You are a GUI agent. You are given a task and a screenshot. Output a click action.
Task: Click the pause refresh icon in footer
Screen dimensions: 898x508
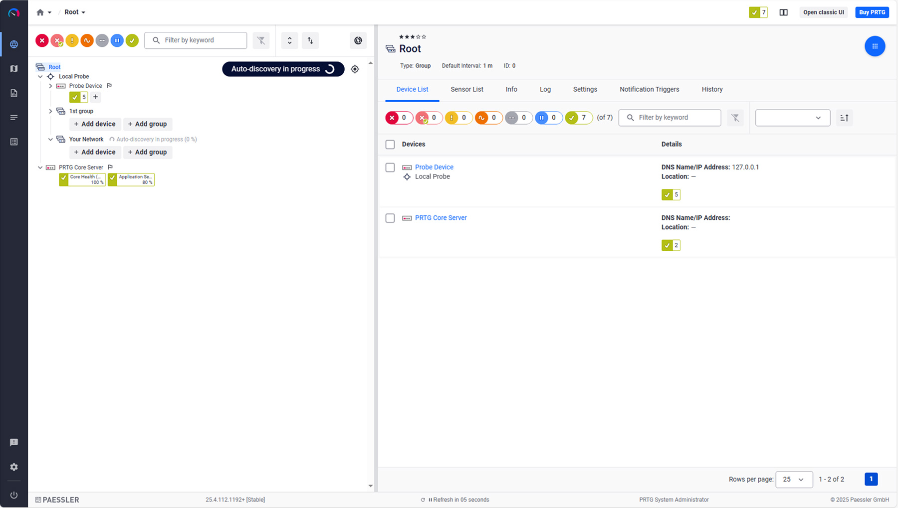[430, 500]
